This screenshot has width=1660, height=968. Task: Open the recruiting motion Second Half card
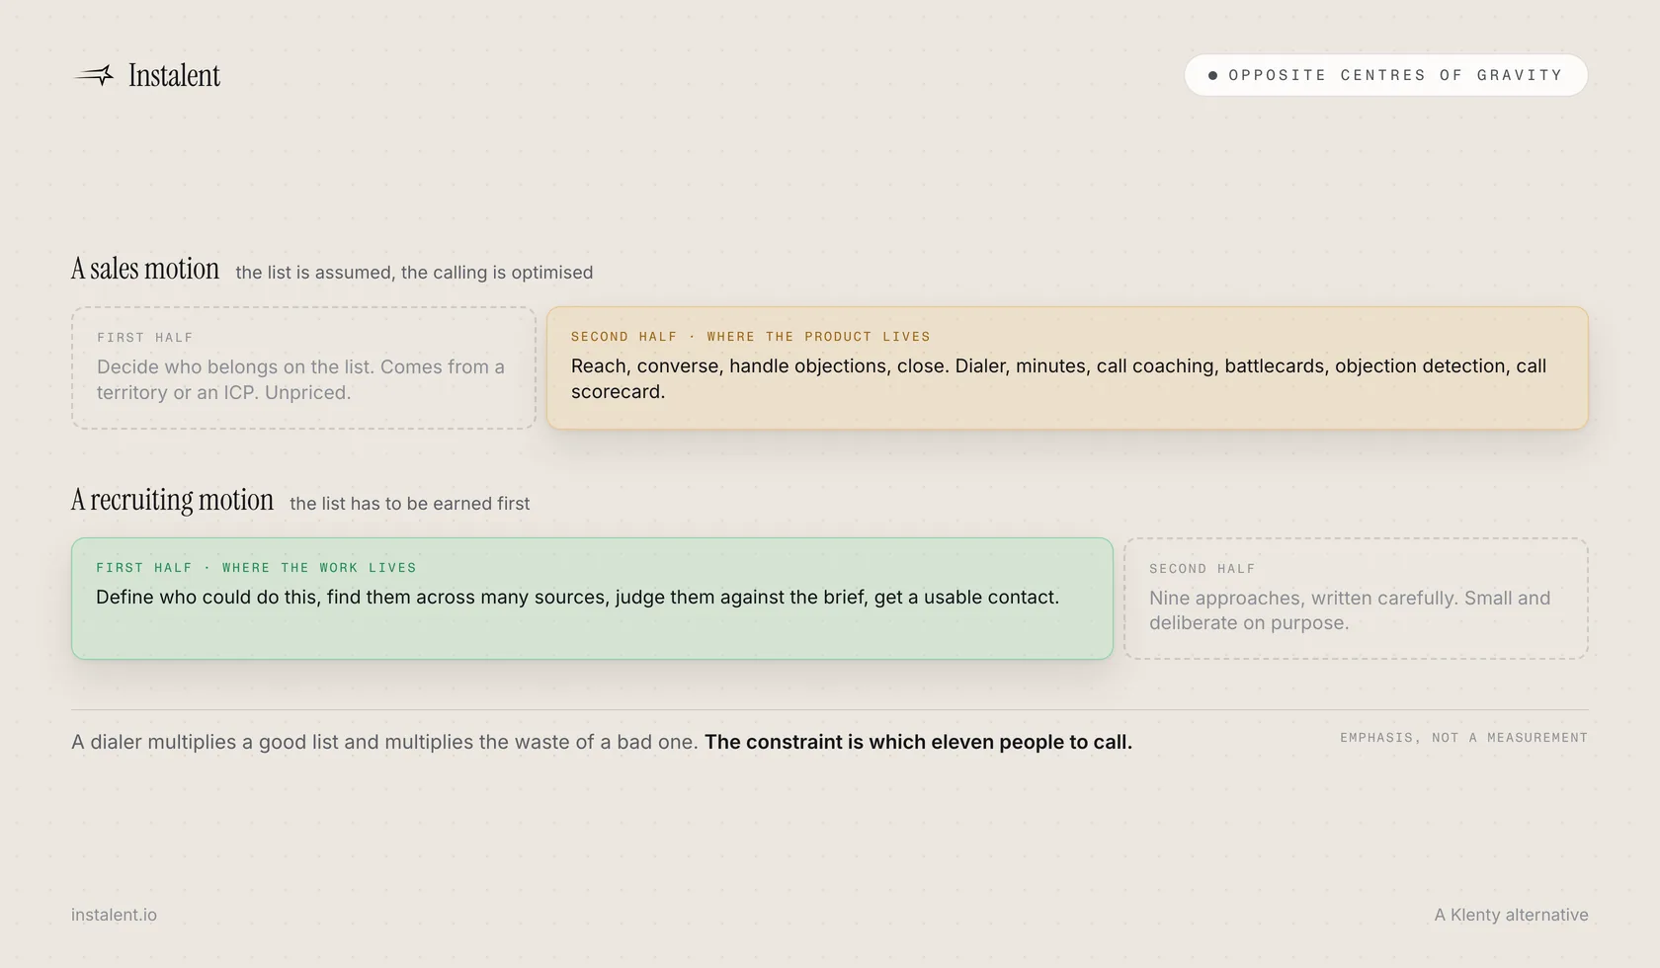coord(1356,599)
